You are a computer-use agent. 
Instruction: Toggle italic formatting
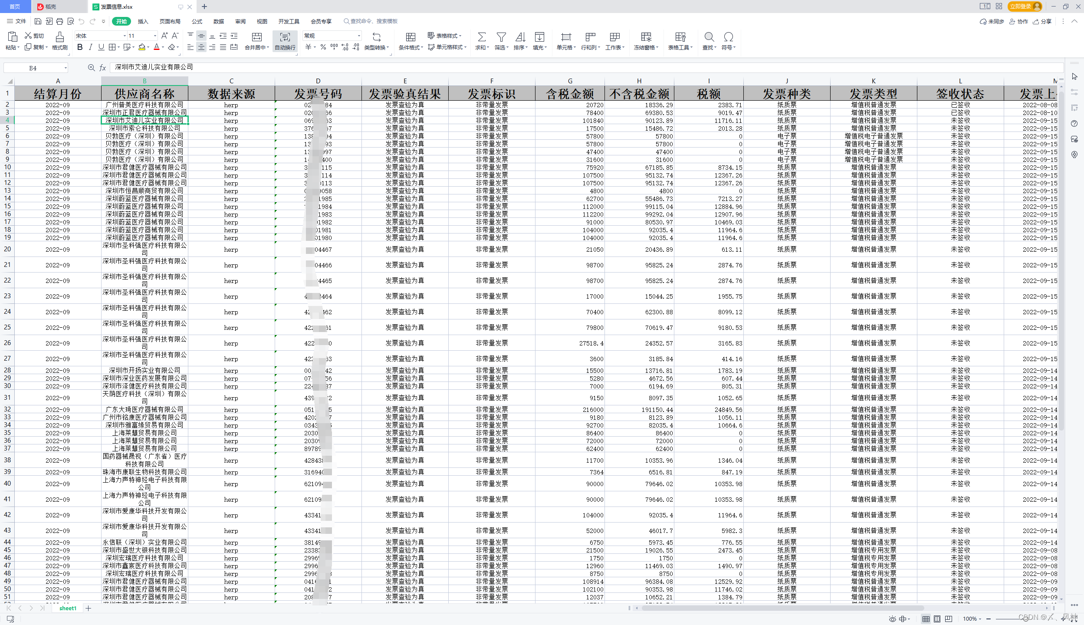click(90, 47)
